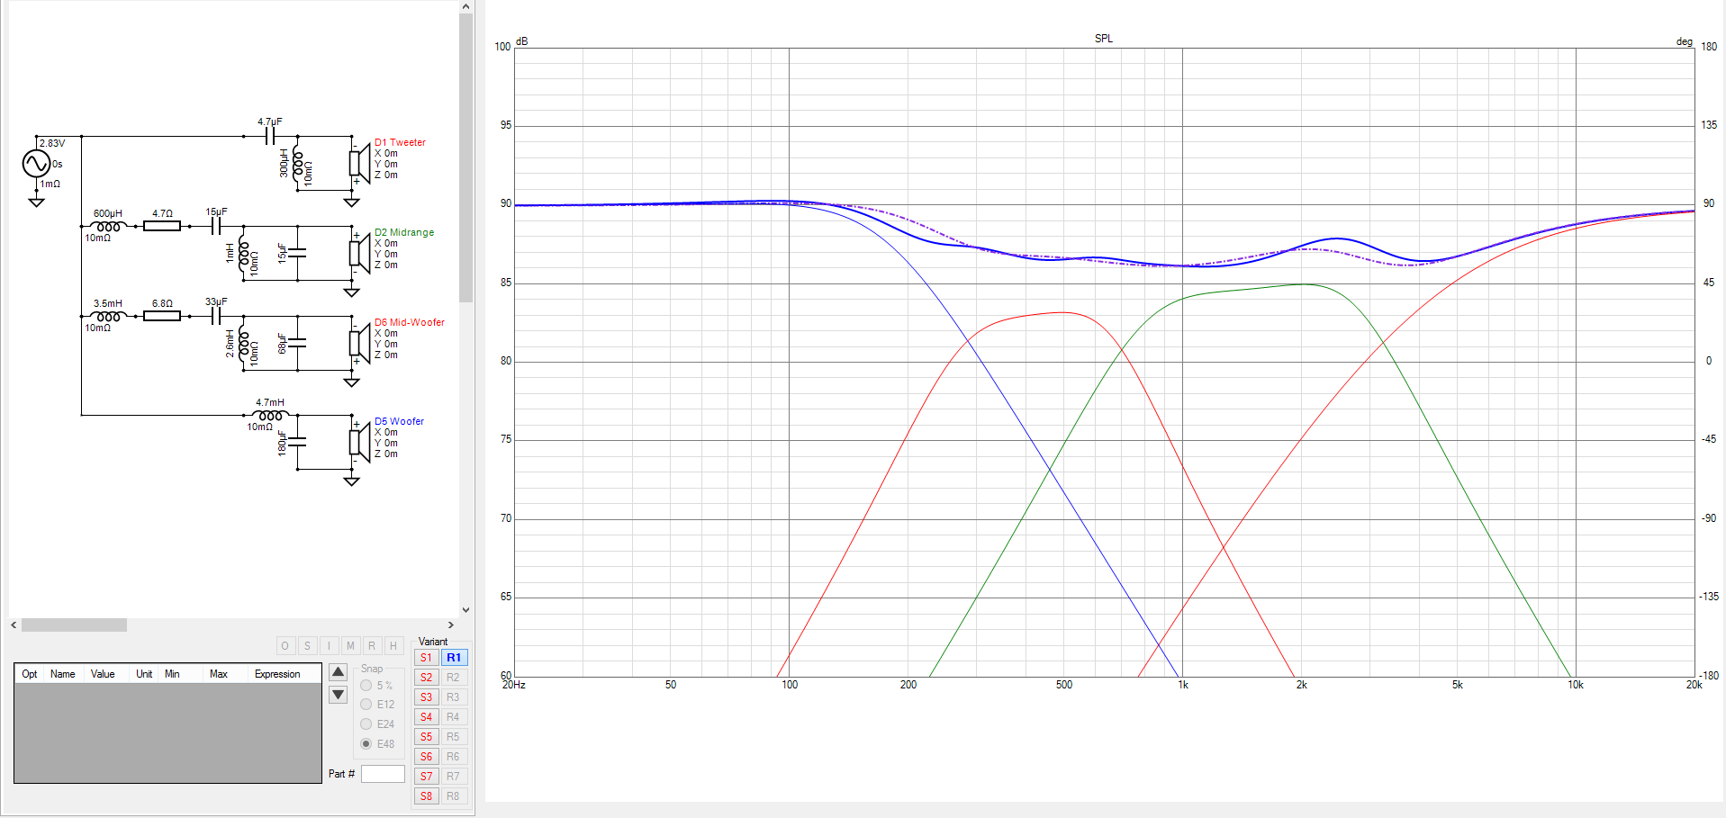Select the D2 Midrange driver symbol
This screenshot has height=818, width=1726.
click(359, 254)
